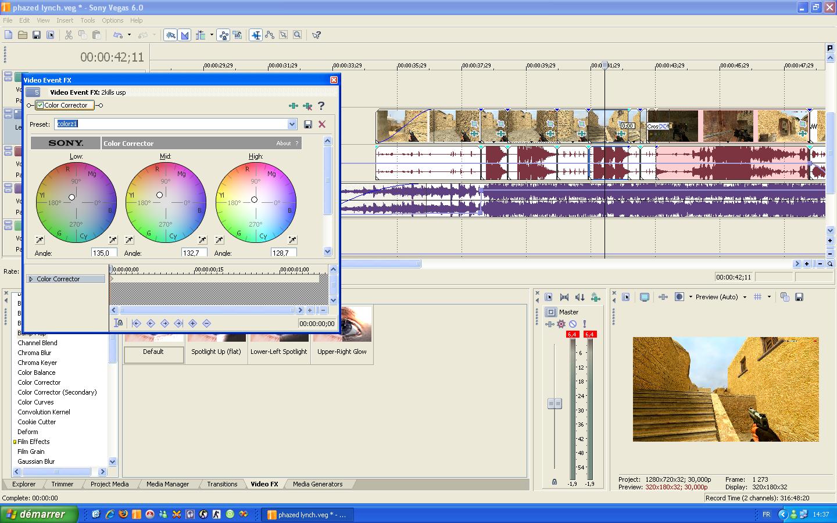This screenshot has width=837, height=523.
Task: Click the Low color wheel control point
Action: click(71, 198)
